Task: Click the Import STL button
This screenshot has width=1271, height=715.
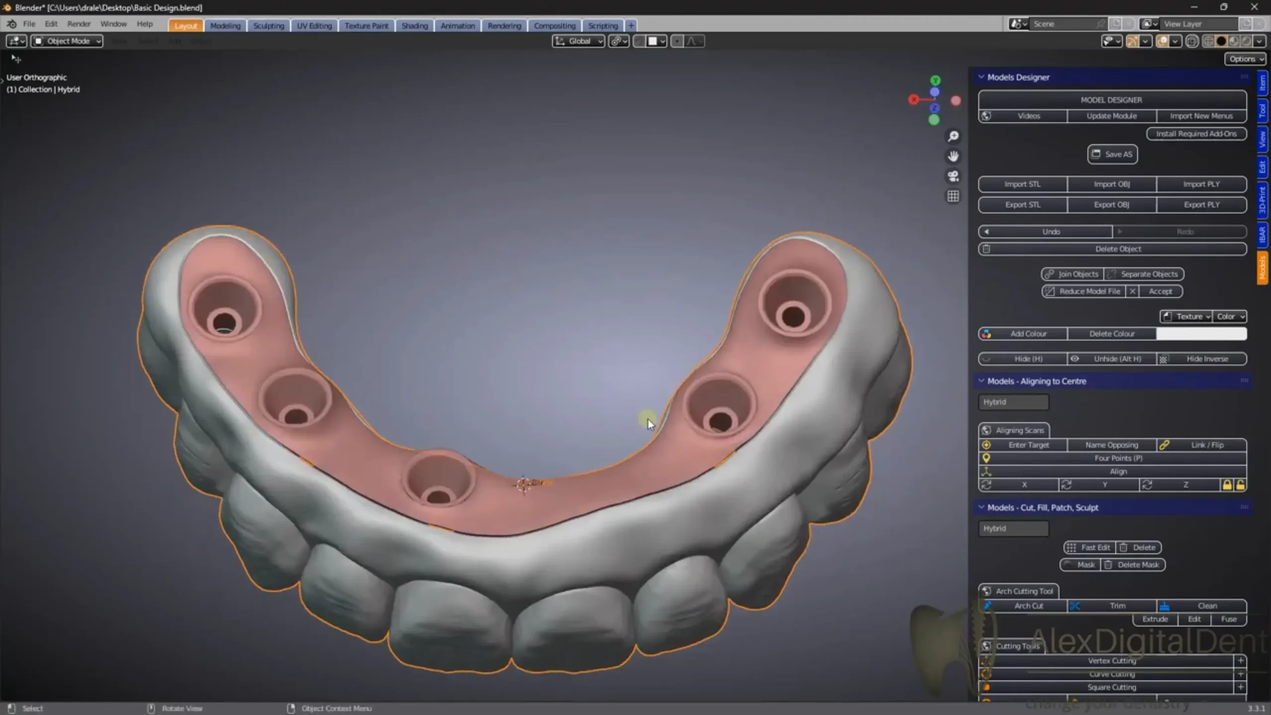Action: [x=1023, y=184]
